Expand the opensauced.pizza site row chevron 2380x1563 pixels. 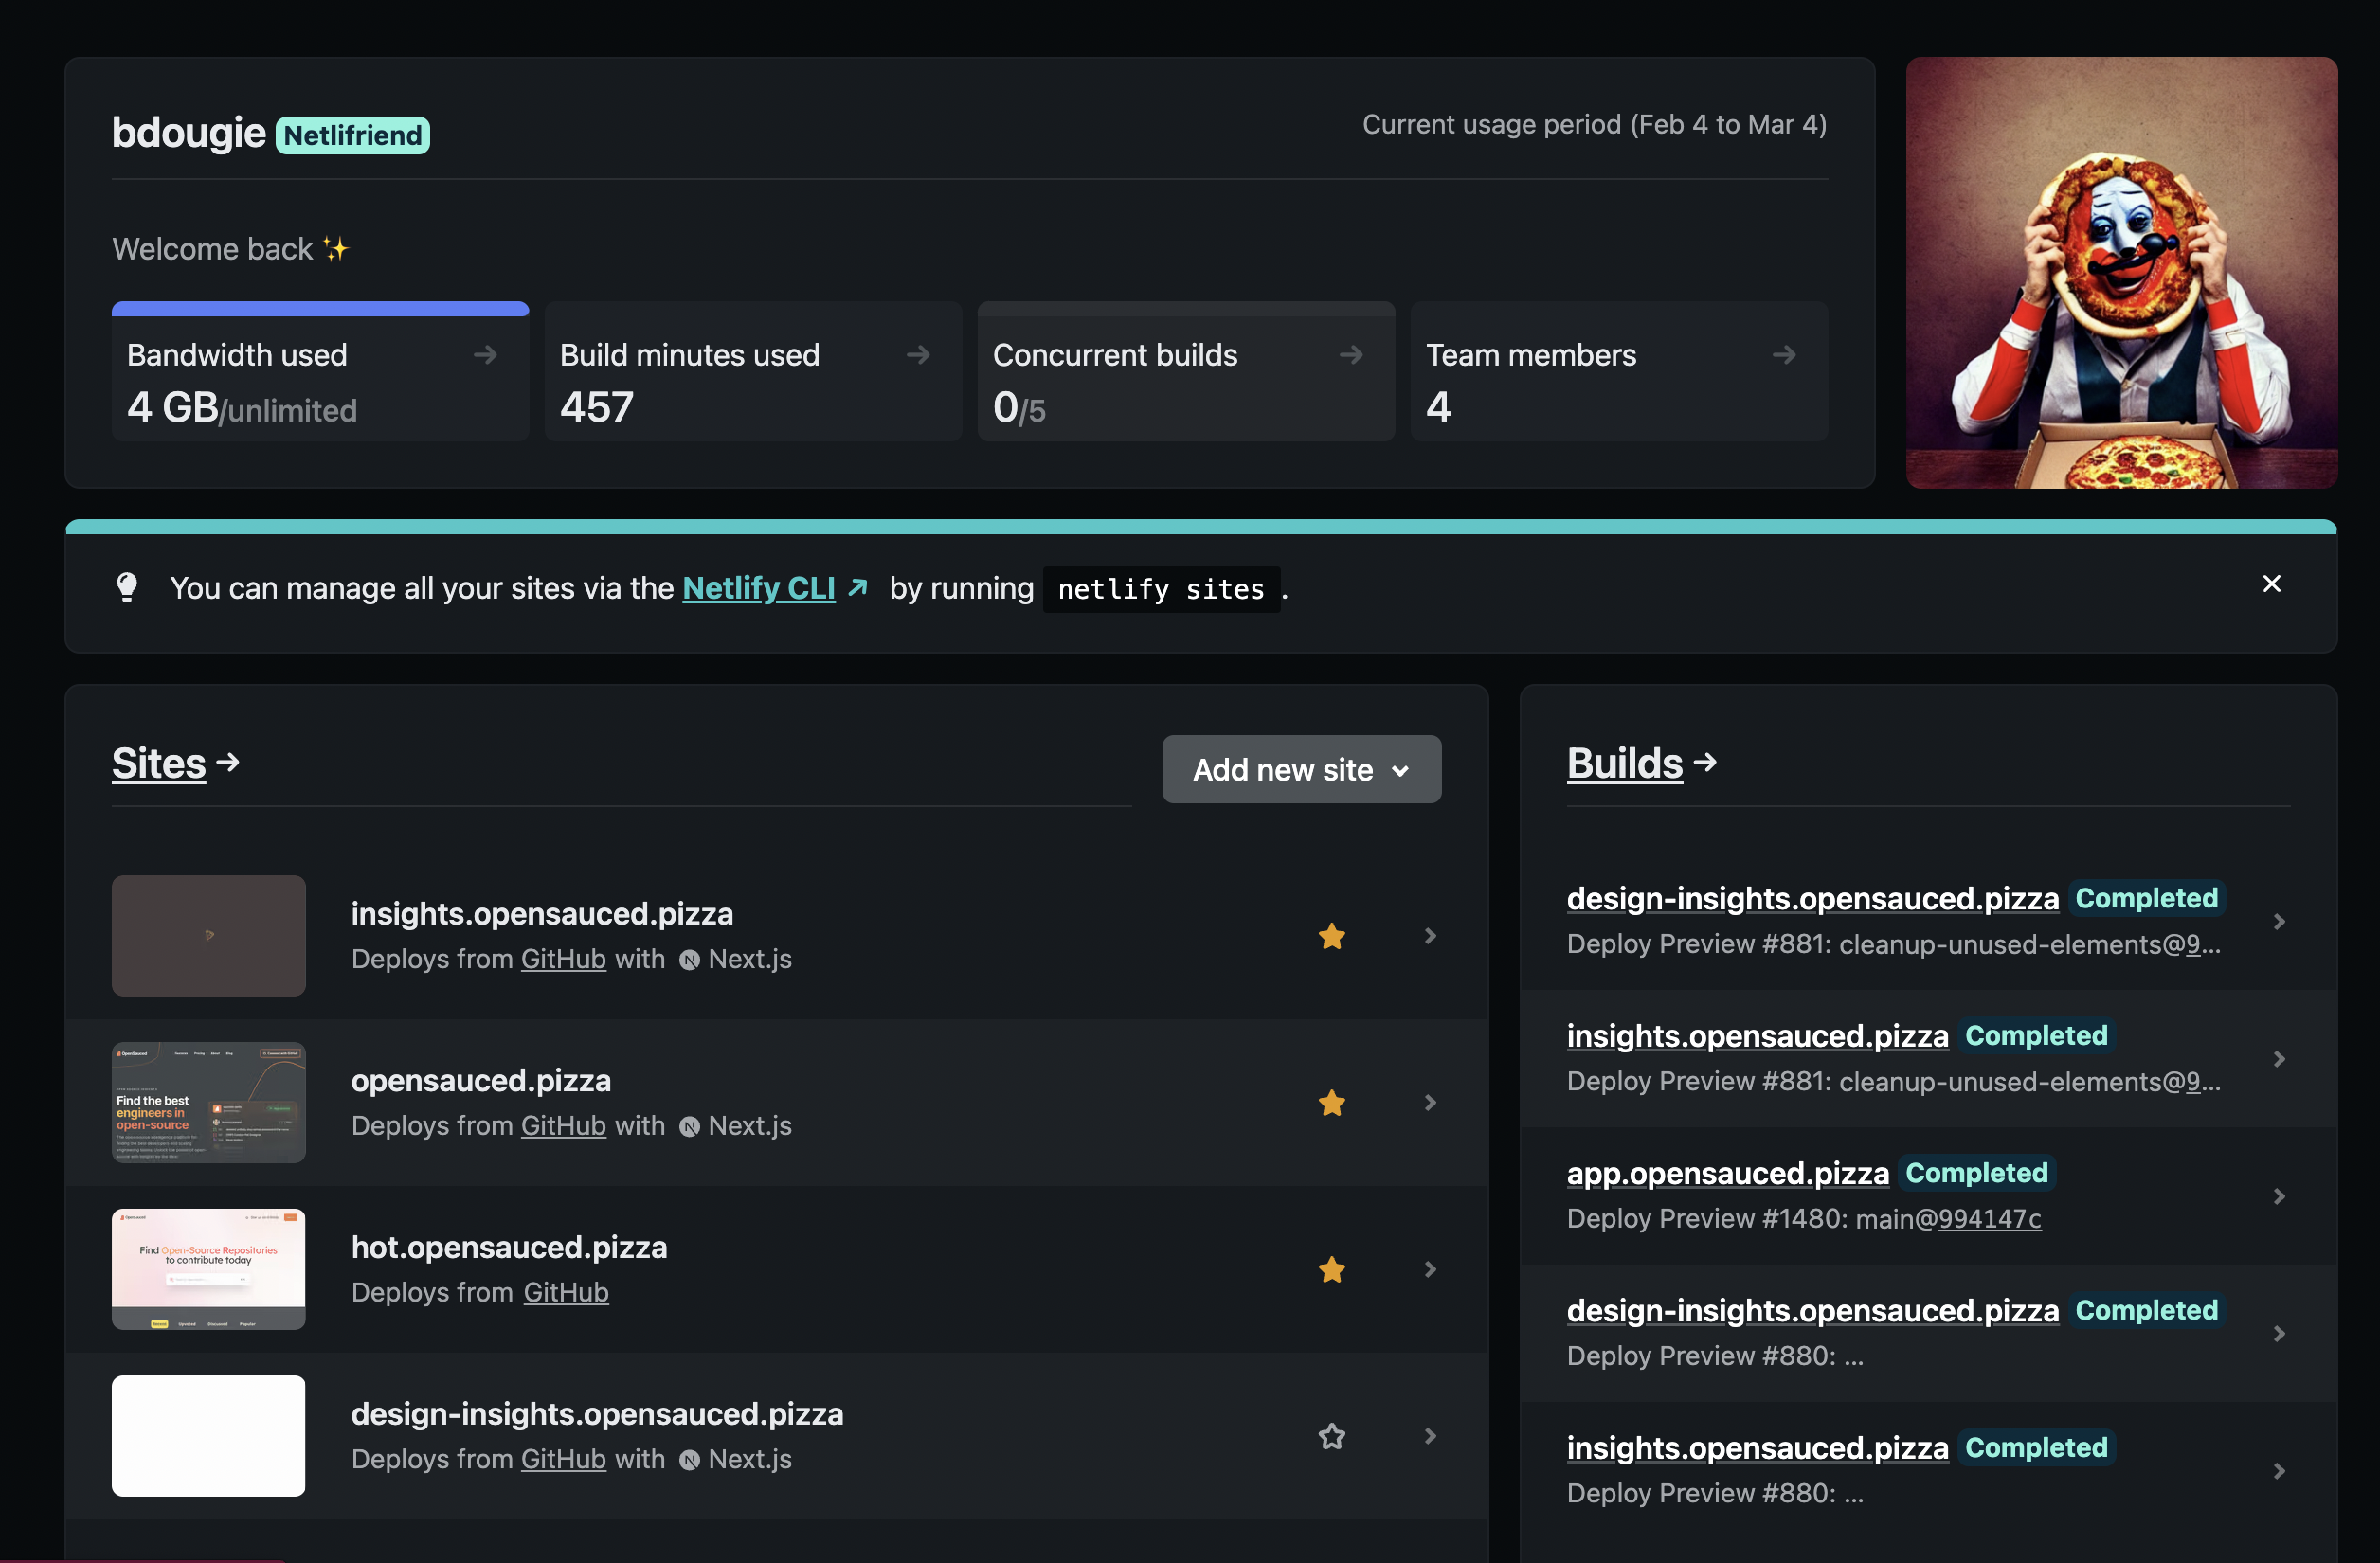[x=1430, y=1103]
